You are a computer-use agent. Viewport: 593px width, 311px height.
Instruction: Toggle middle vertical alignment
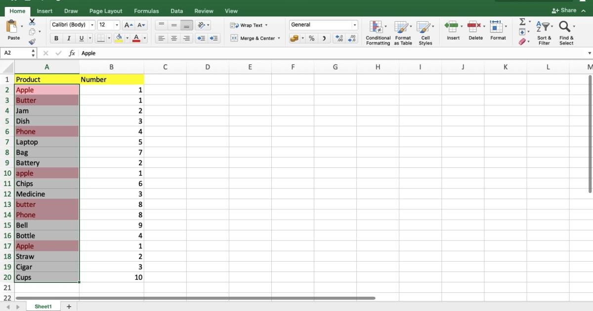coord(174,25)
